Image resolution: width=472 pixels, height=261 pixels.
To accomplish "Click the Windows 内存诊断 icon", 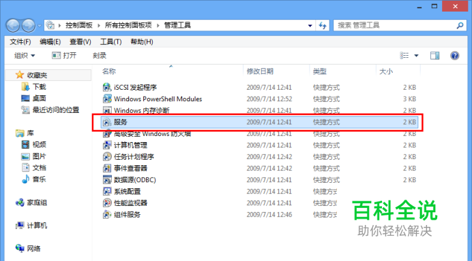I will click(107, 110).
